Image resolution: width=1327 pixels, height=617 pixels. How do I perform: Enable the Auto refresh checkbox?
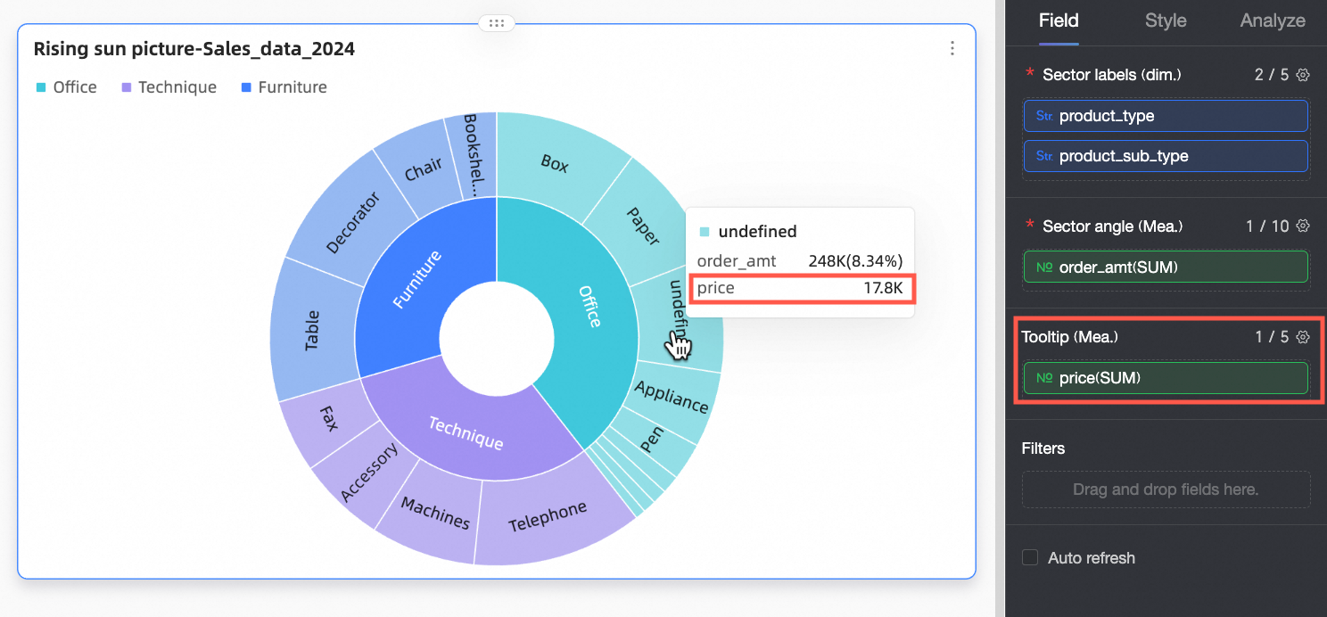click(x=1030, y=558)
